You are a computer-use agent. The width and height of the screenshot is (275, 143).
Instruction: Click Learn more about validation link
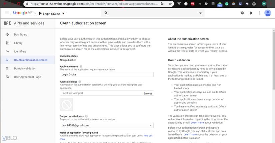pos(202,123)
